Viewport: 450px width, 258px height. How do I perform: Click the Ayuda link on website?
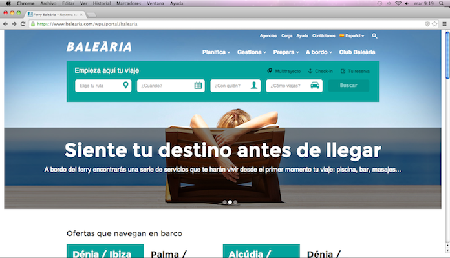point(302,35)
